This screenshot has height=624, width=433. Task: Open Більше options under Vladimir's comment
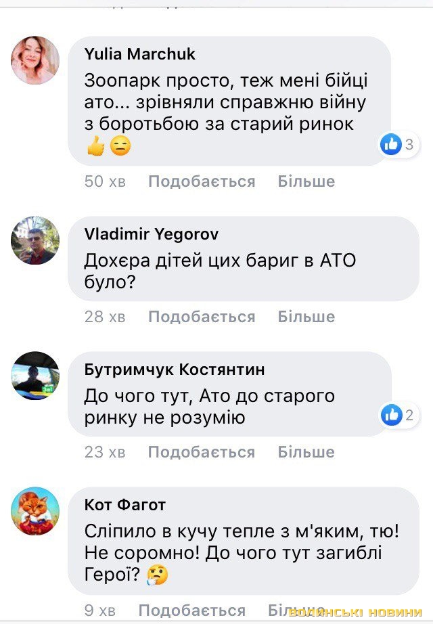tap(306, 317)
